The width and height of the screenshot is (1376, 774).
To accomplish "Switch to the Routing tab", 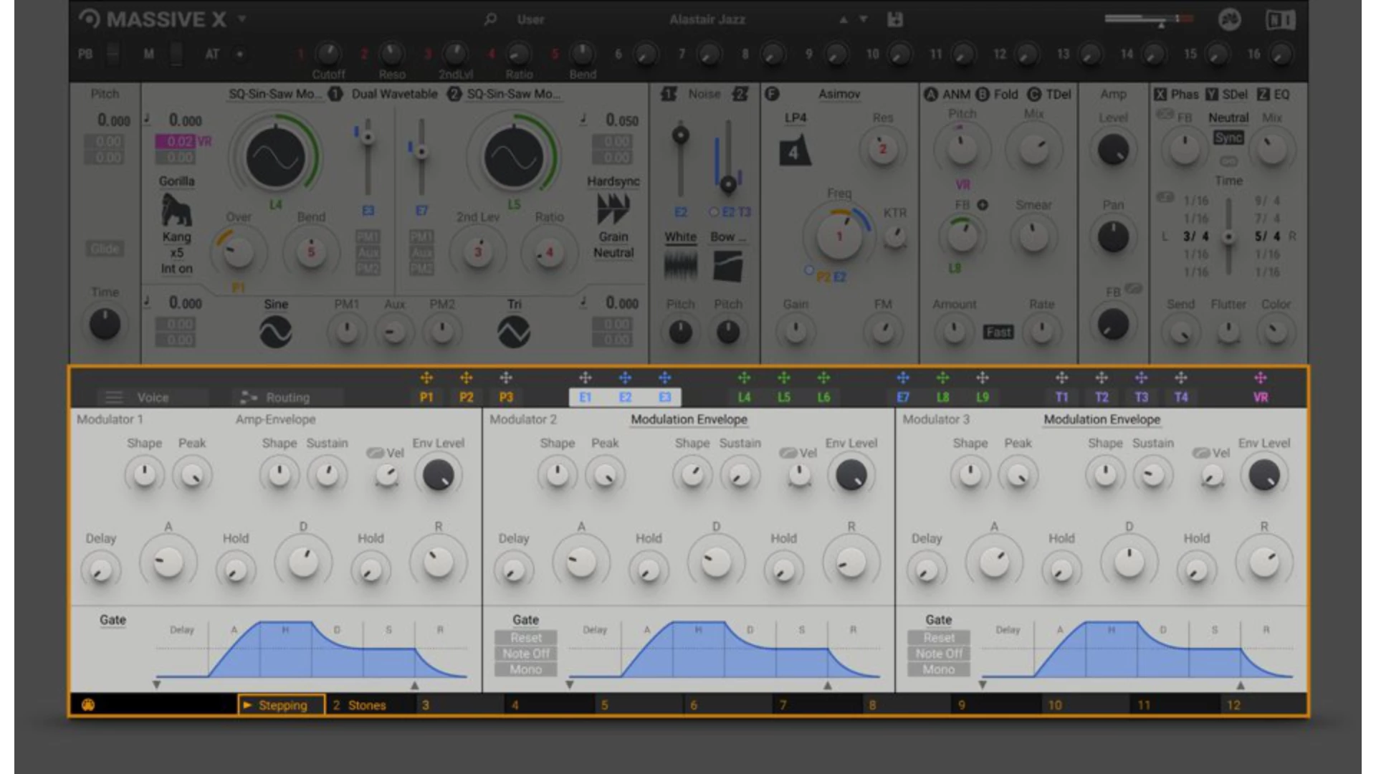I will click(x=288, y=397).
